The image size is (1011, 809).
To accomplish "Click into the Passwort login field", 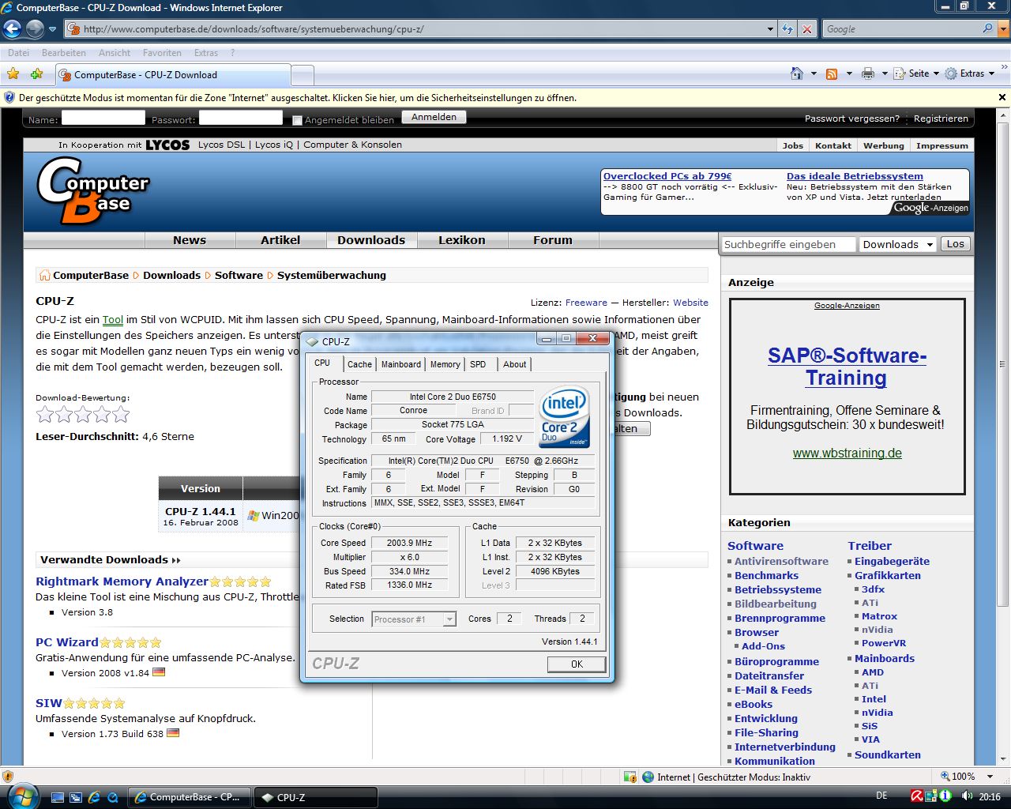I will [x=241, y=118].
